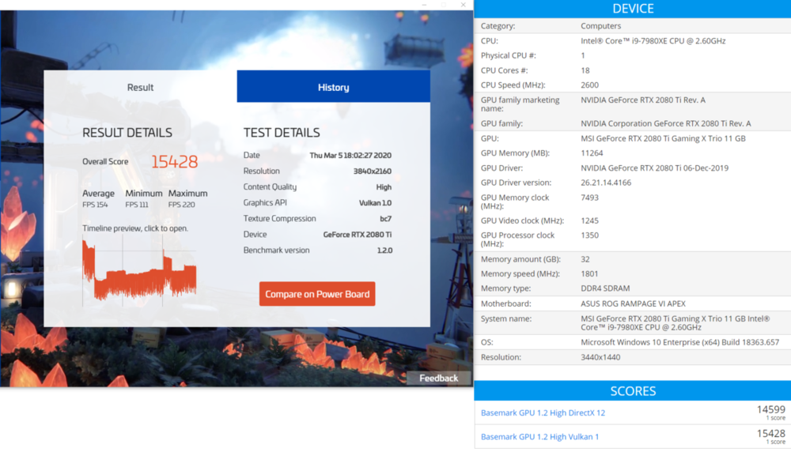This screenshot has width=791, height=452.
Task: Open the Feedback button
Action: [438, 378]
